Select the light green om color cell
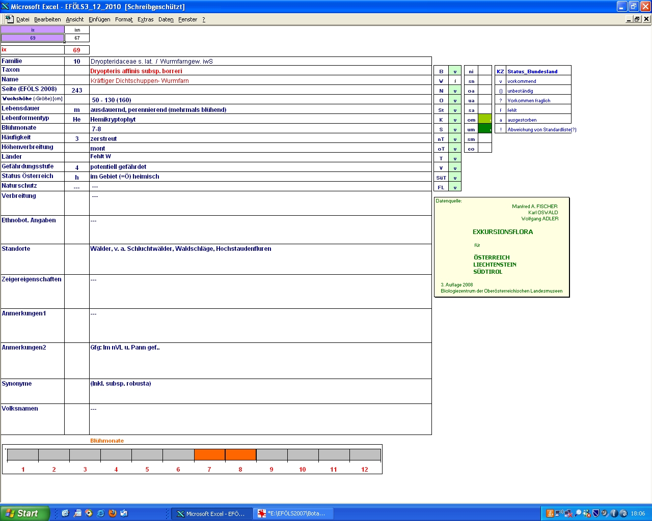Image resolution: width=652 pixels, height=521 pixels. tap(485, 120)
